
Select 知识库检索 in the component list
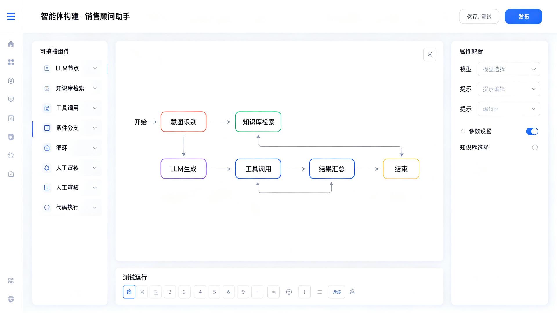point(70,88)
